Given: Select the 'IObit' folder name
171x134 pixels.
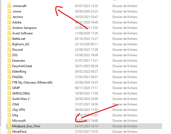Looking at the screenshot, I should point(16,104).
